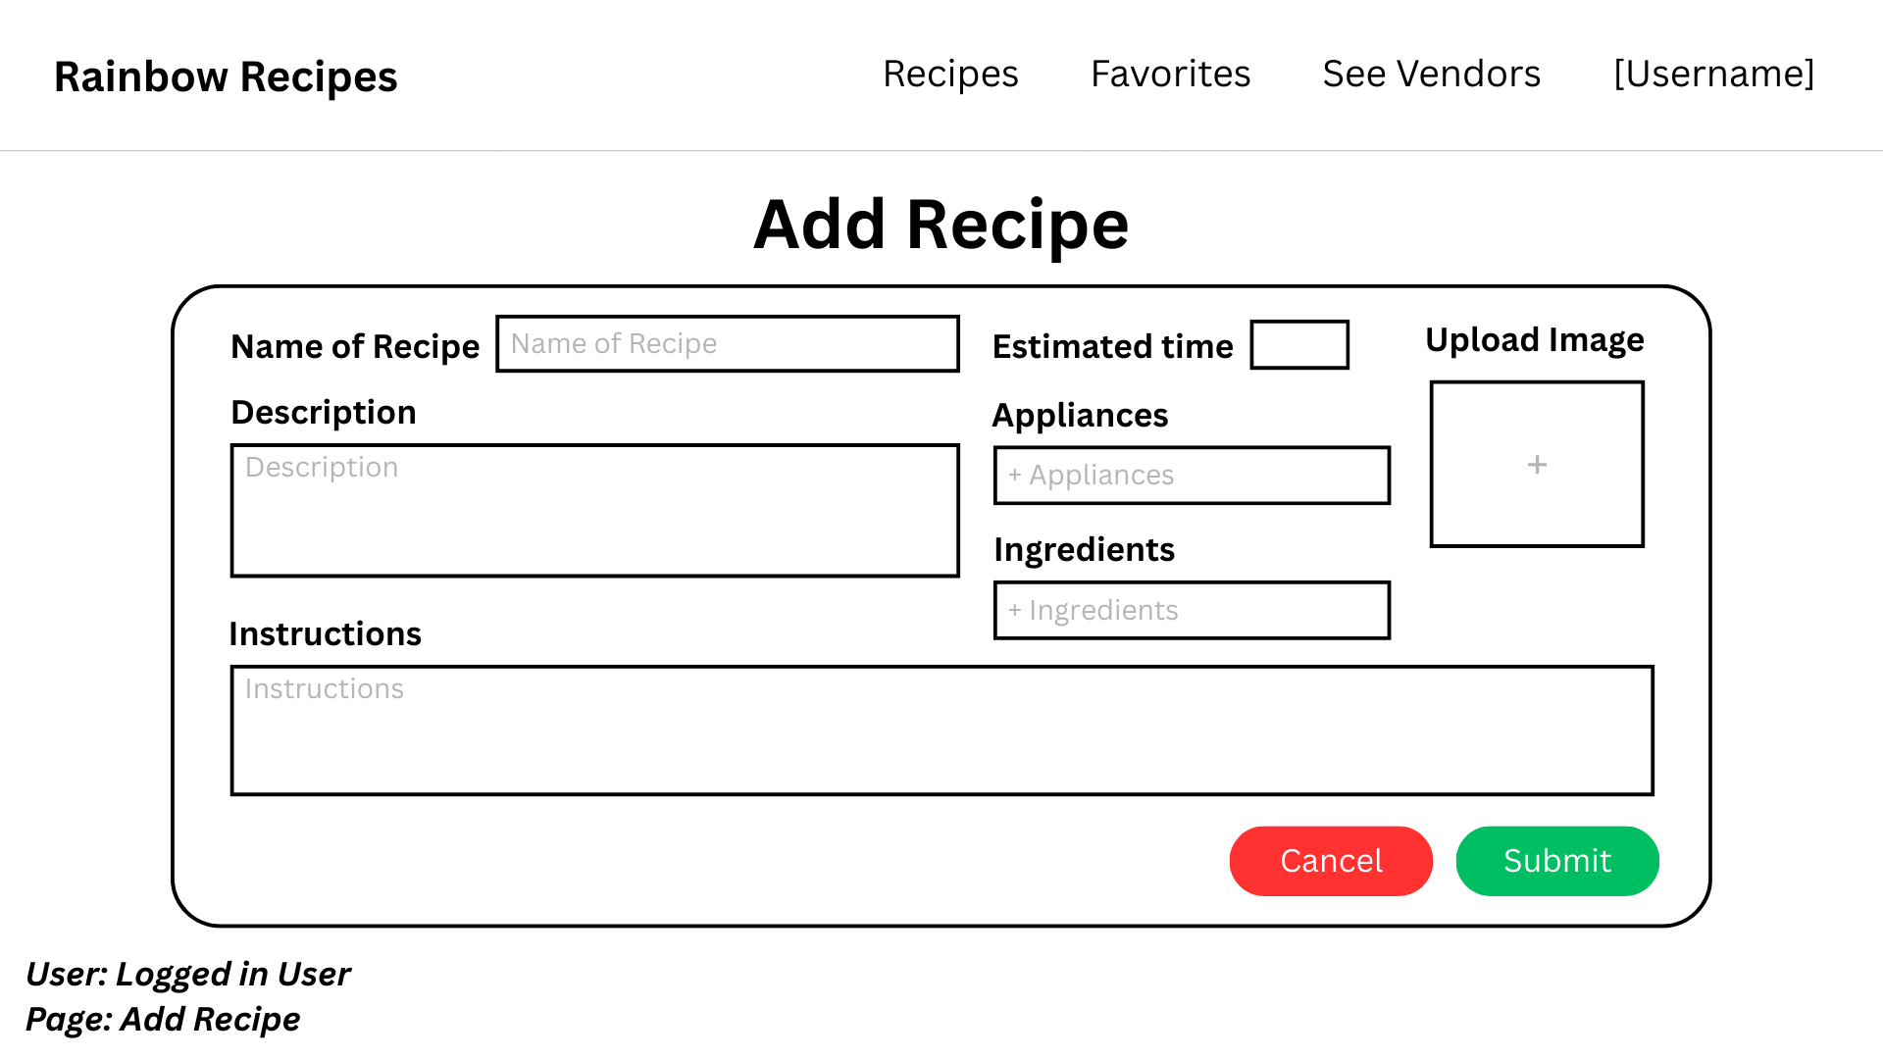Select the + Ingredients entry field

(x=1192, y=611)
